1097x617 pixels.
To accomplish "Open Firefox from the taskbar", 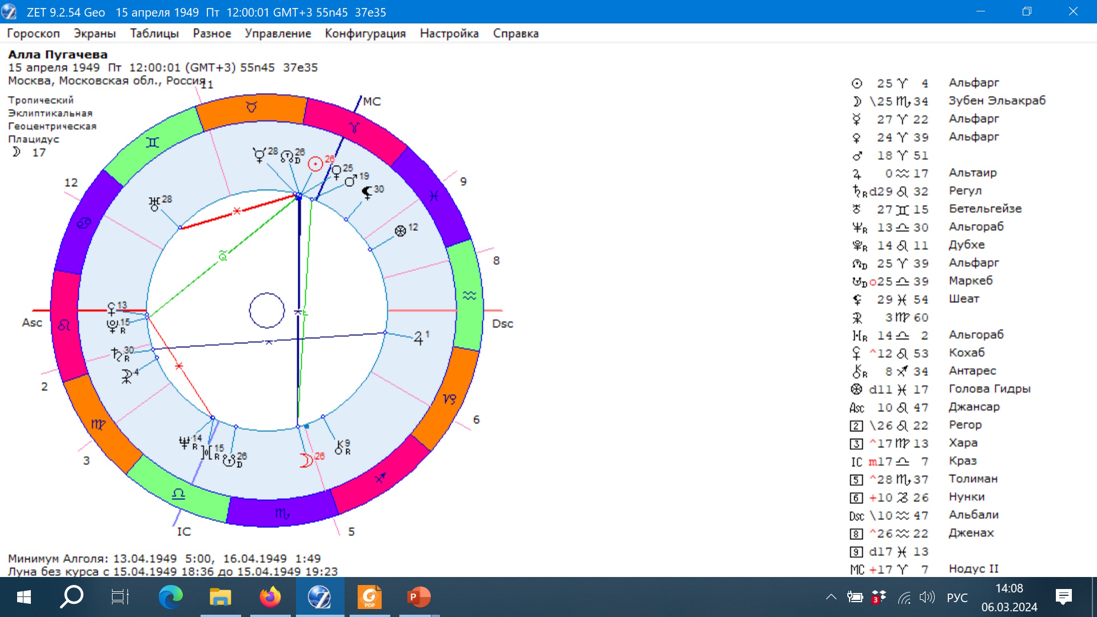I will (270, 597).
